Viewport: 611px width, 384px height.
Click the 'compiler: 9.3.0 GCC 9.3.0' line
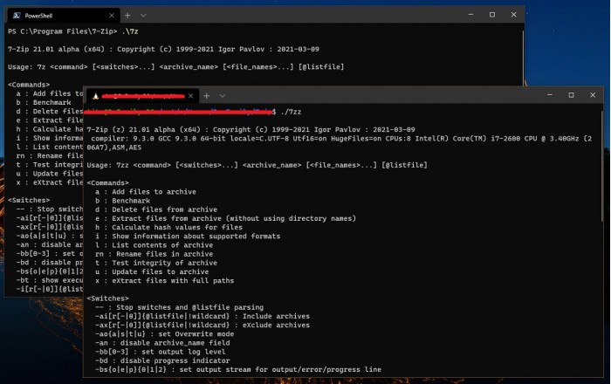[x=339, y=143]
